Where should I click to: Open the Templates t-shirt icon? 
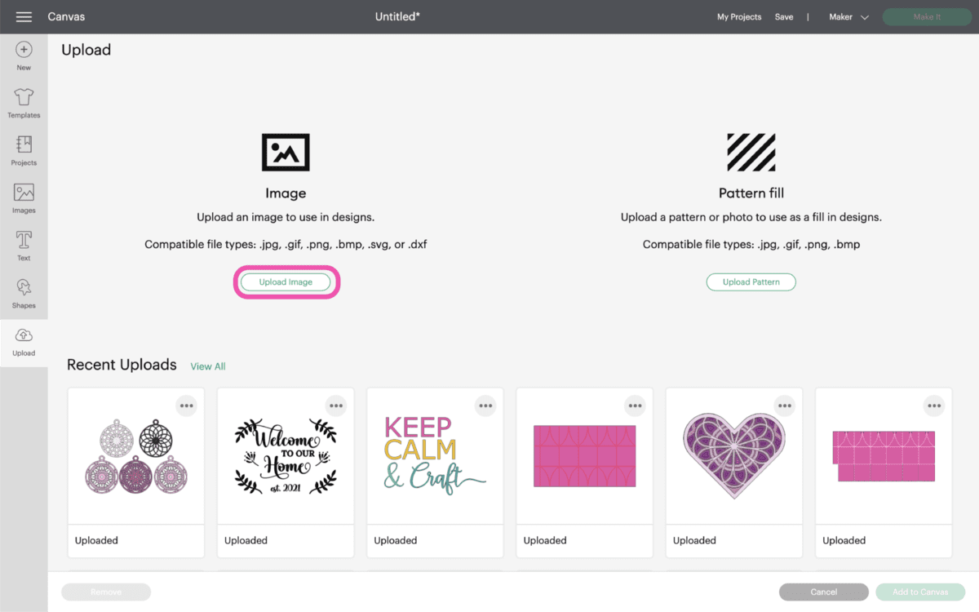click(24, 97)
